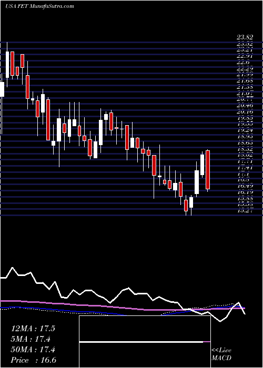Click the 18.02 price axis label
The image size is (263, 368).
pyautogui.click(x=245, y=155)
